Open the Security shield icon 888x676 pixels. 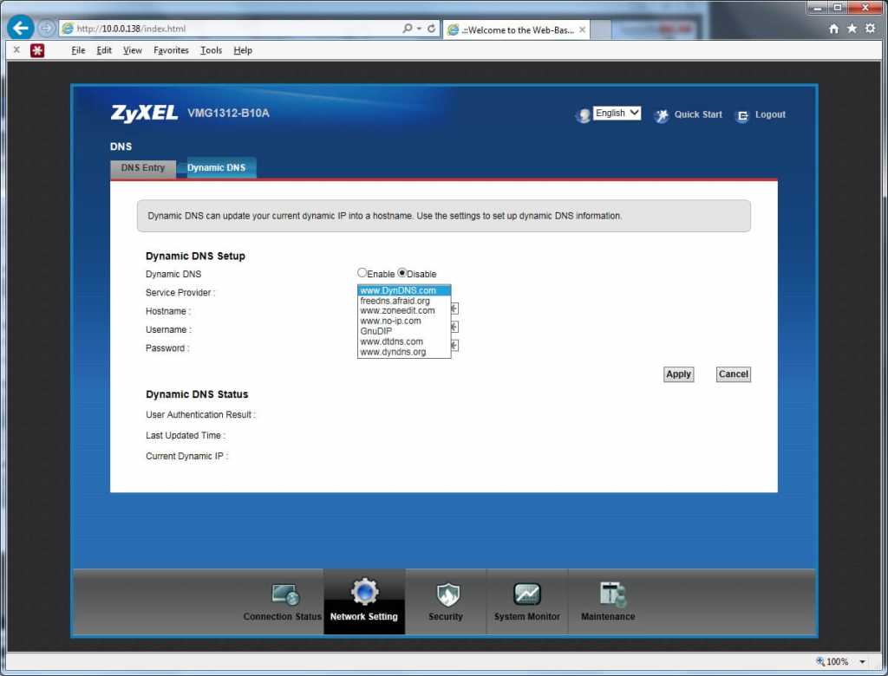point(446,595)
